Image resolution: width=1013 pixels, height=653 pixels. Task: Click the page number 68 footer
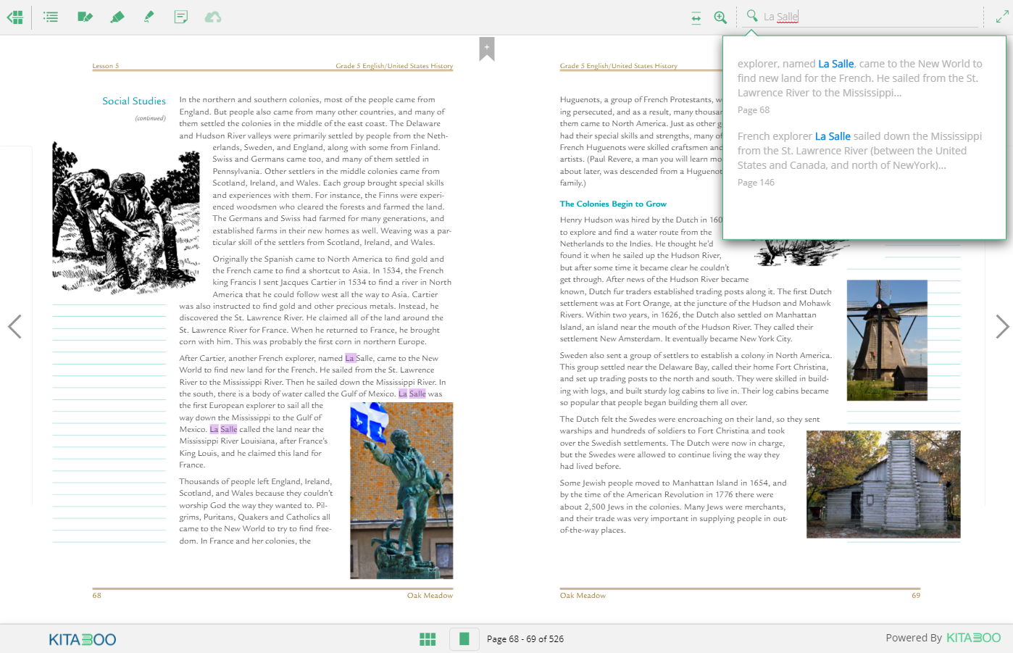tap(97, 596)
